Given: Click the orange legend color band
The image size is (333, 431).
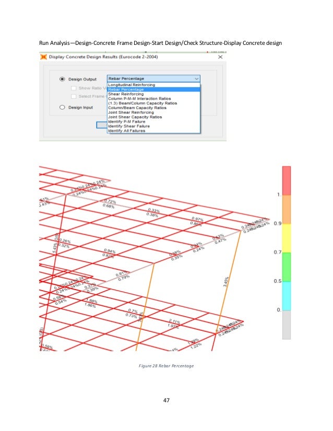Looking at the screenshot, I should (x=286, y=209).
